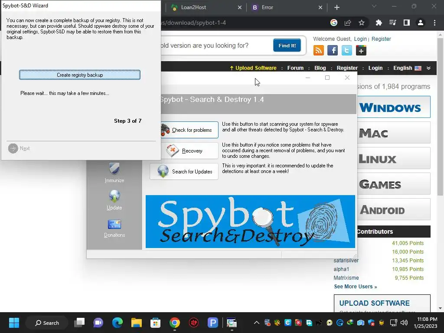Image resolution: width=444 pixels, height=333 pixels.
Task: Click the Chrome tab search chevron
Action: tap(374, 6)
